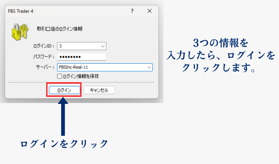The width and height of the screenshot is (279, 164).
Task: Click the ログインID label
Action: tap(44, 46)
